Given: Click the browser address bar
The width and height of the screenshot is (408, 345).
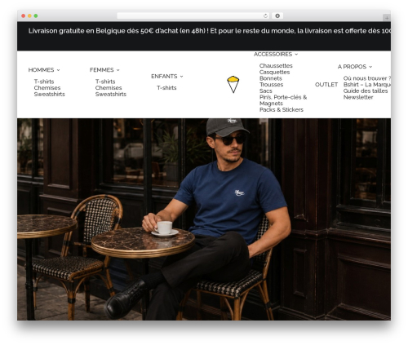Looking at the screenshot, I should (x=193, y=15).
